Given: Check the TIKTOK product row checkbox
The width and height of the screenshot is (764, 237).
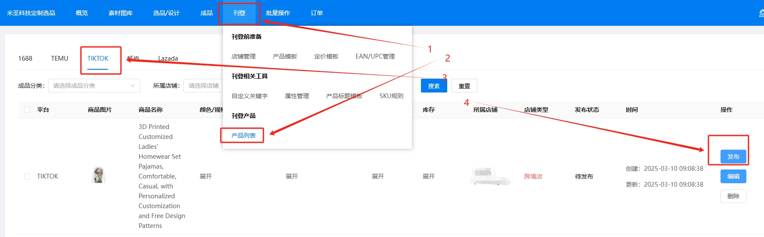Looking at the screenshot, I should pyautogui.click(x=27, y=176).
